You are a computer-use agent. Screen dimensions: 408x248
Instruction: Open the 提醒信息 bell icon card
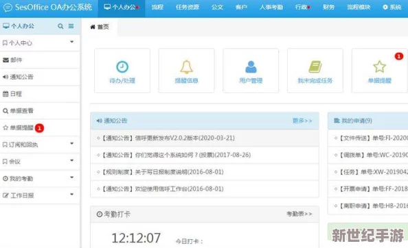[x=186, y=71]
